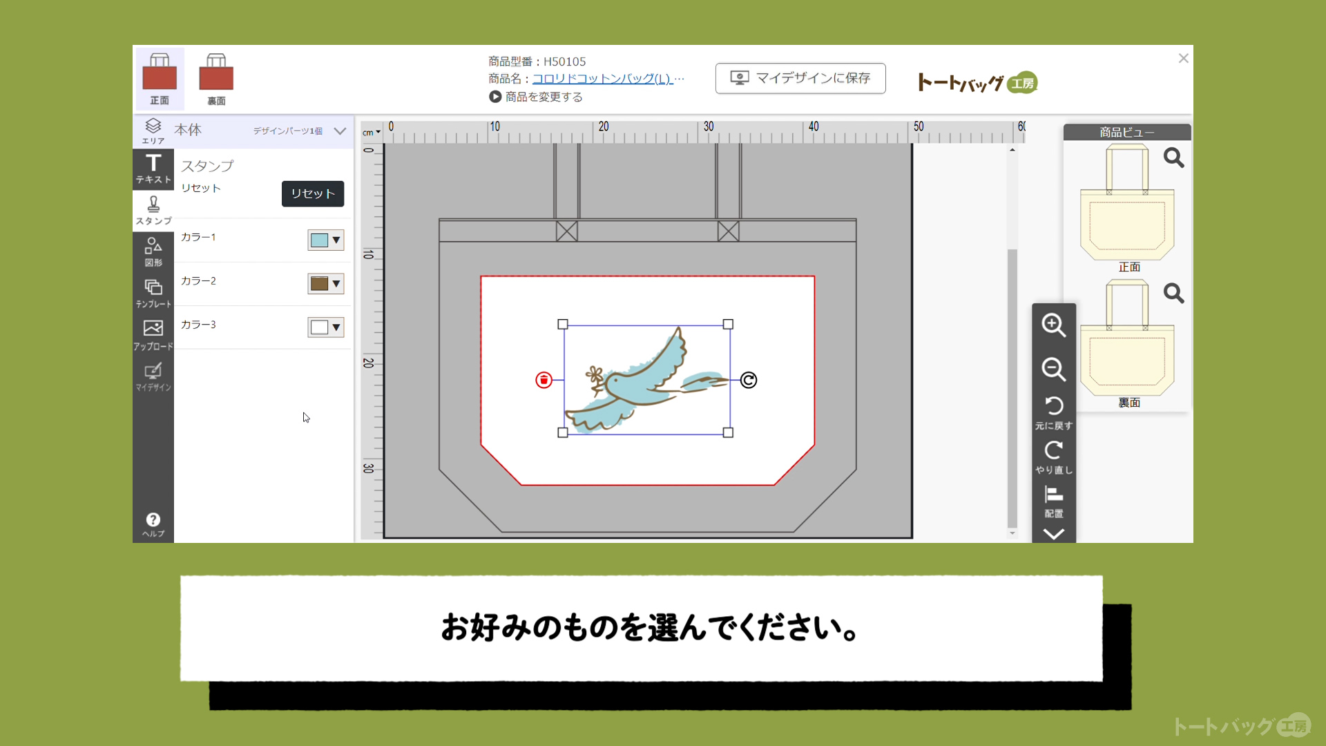The width and height of the screenshot is (1326, 746).
Task: Open the カラー1 color dropdown
Action: pyautogui.click(x=326, y=240)
